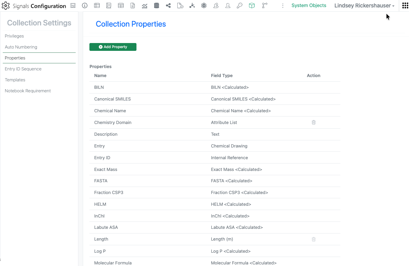The image size is (409, 266).
Task: Open the user groups icon
Action: [216, 5]
